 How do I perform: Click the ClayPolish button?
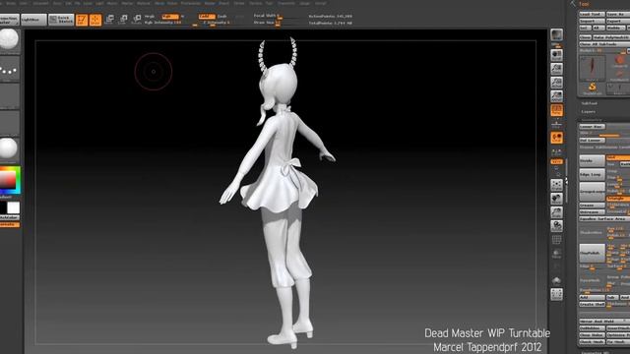click(x=592, y=253)
